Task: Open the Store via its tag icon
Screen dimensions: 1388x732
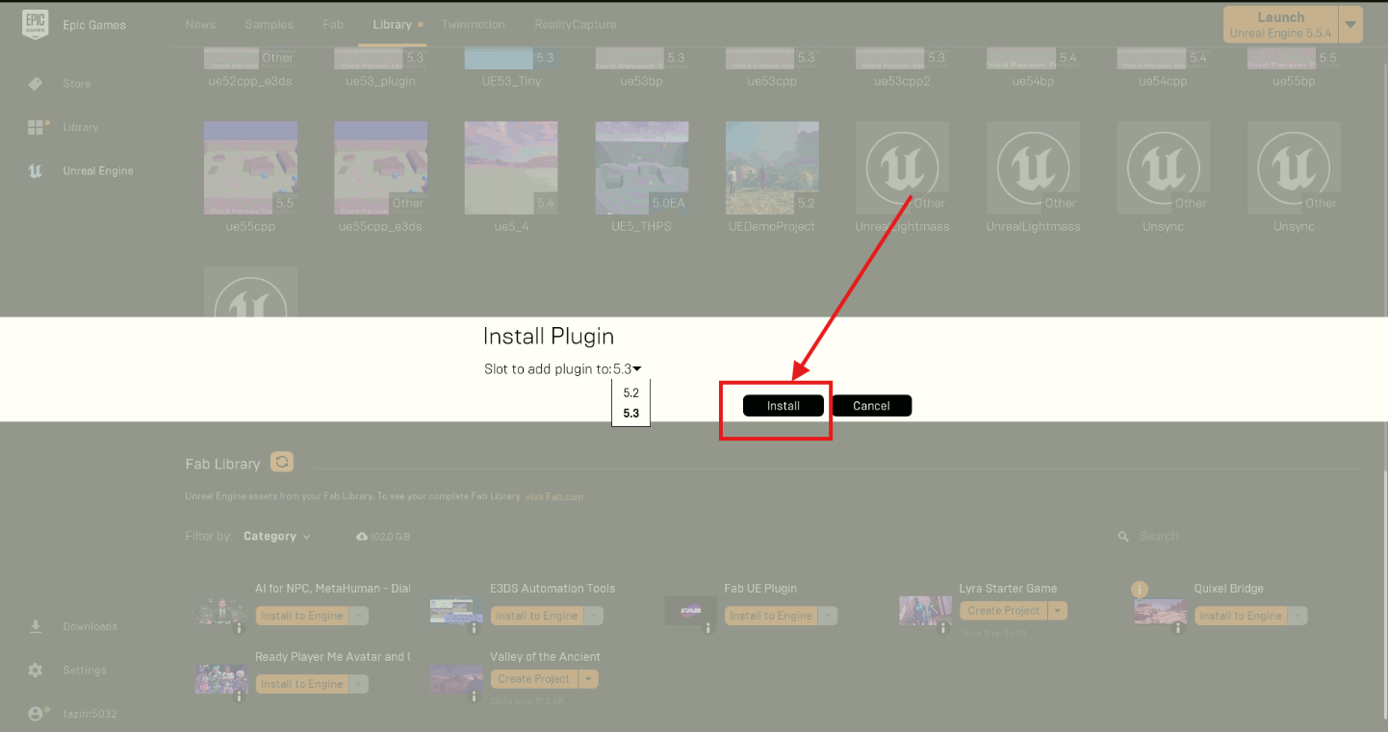Action: click(x=36, y=84)
